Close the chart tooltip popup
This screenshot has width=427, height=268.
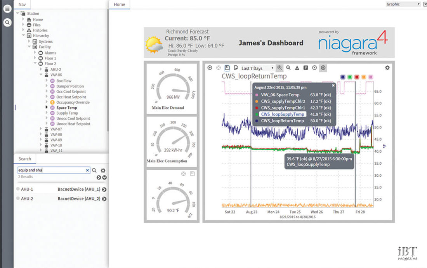tap(333, 85)
